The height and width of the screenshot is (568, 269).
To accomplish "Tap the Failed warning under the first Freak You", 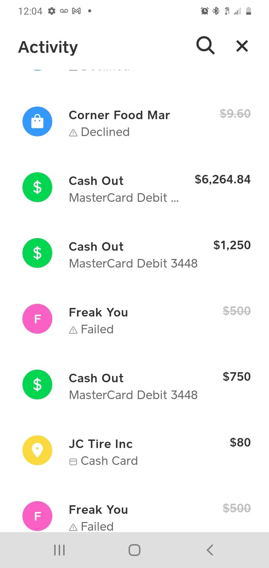I will click(x=92, y=329).
